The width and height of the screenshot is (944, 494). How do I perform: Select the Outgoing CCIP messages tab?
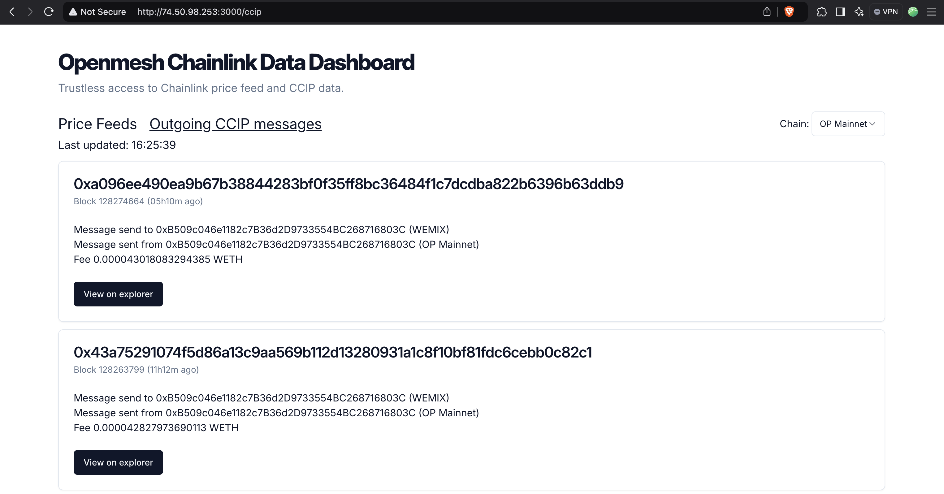pos(235,124)
